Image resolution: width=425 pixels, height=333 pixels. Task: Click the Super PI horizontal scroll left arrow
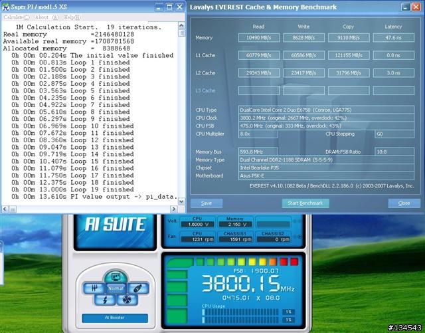(5, 209)
